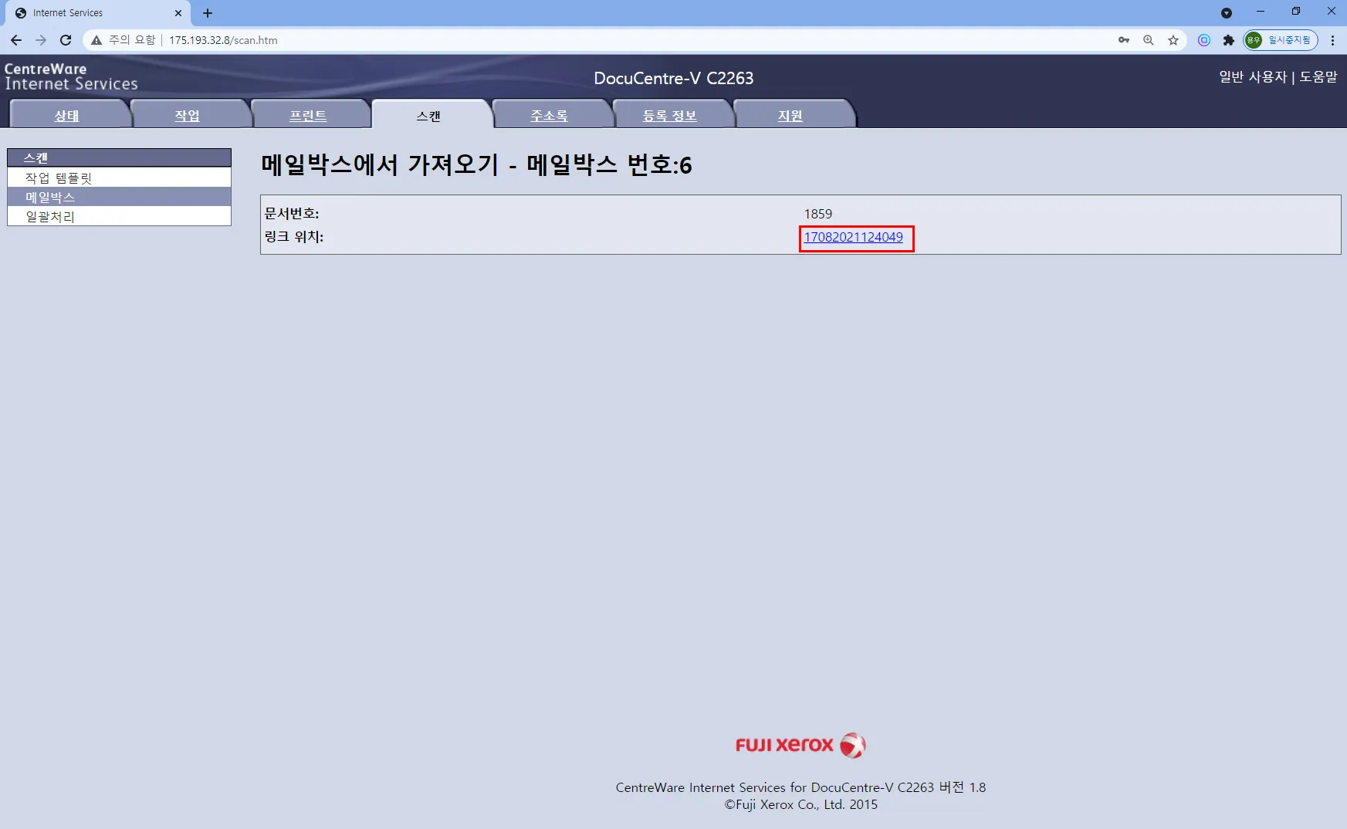Open the Extensions puzzle icon
This screenshot has width=1347, height=829.
coord(1229,40)
